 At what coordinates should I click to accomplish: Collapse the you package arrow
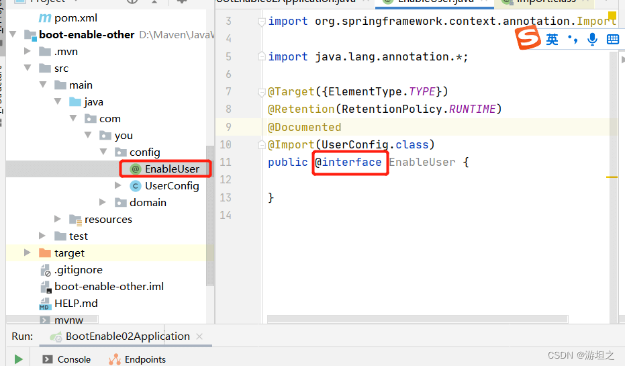tap(88, 135)
